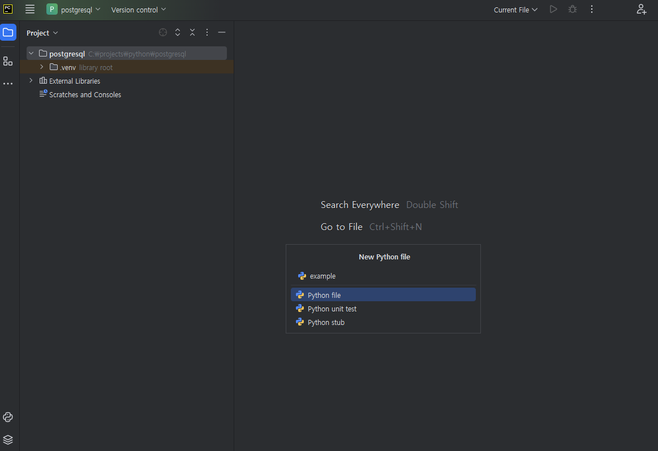Open the postgresql project dropdown
Image resolution: width=658 pixels, height=451 pixels.
click(x=74, y=9)
